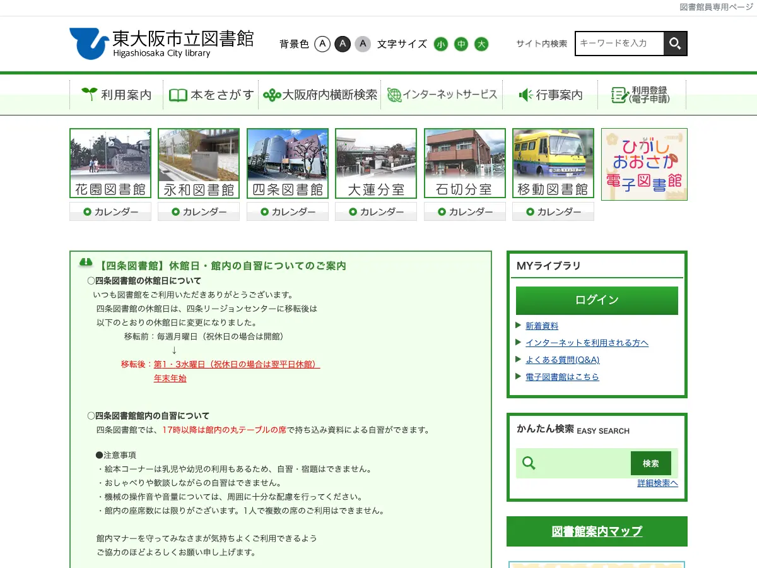757x568 pixels.
Task: Open the 利用案内 menu
Action: tap(117, 95)
